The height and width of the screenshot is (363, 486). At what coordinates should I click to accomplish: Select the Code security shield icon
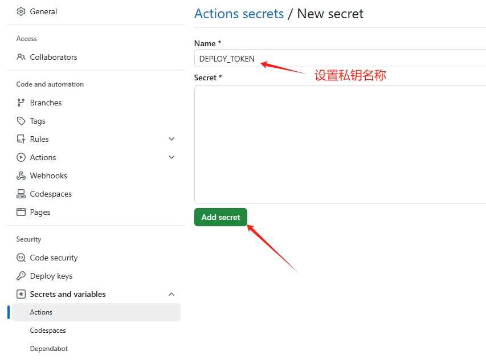point(21,258)
